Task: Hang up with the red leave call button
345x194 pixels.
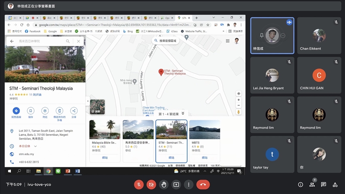Action: click(x=203, y=185)
